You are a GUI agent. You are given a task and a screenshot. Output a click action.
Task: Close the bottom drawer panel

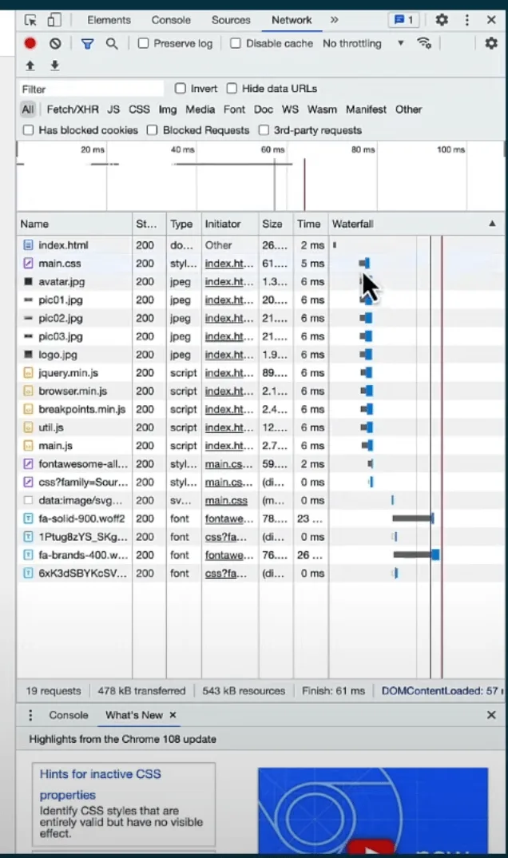pyautogui.click(x=491, y=715)
